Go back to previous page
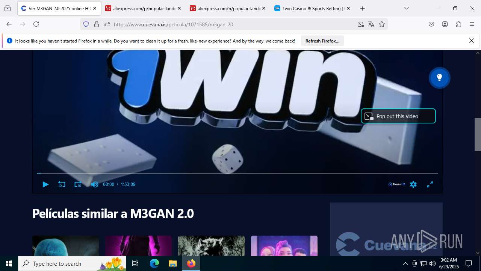The image size is (481, 271). click(x=9, y=24)
